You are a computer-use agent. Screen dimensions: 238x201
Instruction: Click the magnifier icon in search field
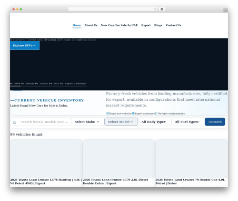coord(14,123)
